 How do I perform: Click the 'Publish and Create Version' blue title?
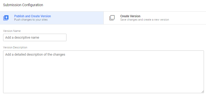coord(33,16)
